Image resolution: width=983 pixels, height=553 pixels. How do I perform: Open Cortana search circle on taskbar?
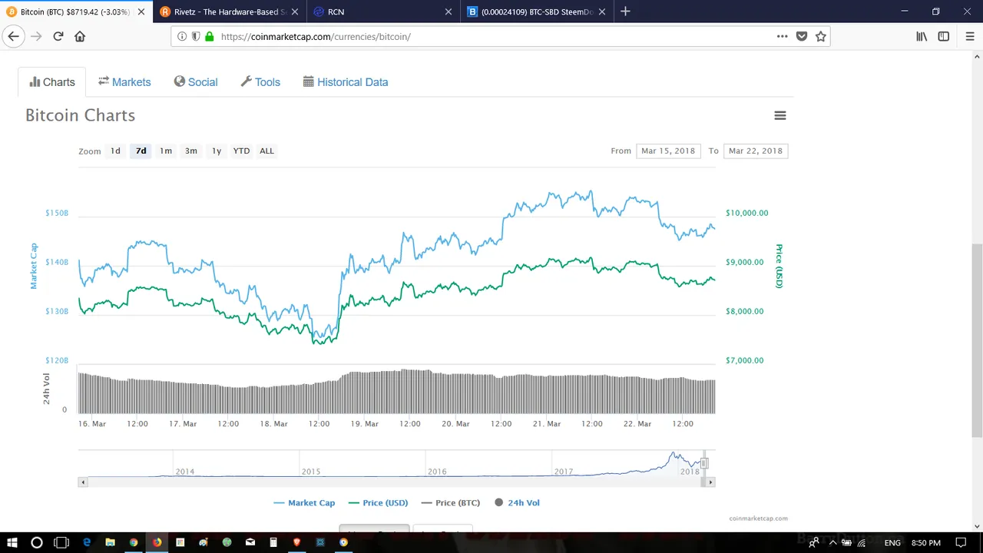(36, 542)
